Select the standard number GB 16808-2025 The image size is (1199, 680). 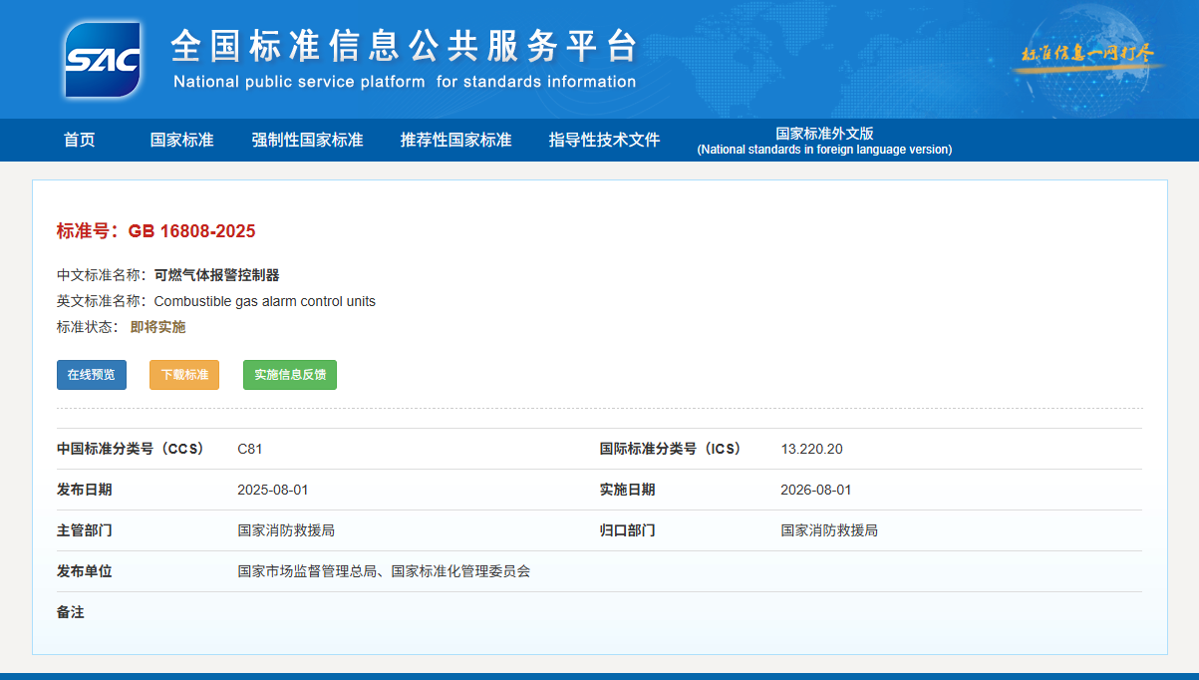click(x=191, y=231)
